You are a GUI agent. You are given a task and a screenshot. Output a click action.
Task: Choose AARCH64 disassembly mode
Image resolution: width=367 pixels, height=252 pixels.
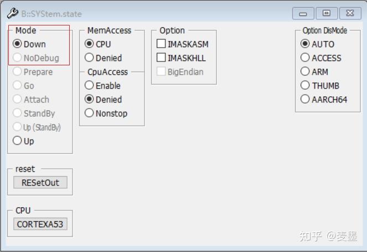point(305,100)
